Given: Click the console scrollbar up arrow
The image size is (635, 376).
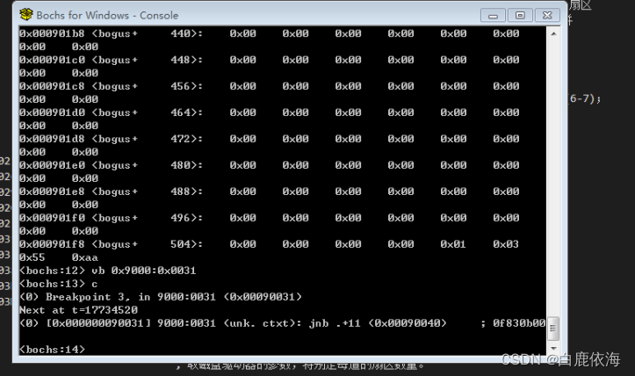Looking at the screenshot, I should tap(553, 34).
